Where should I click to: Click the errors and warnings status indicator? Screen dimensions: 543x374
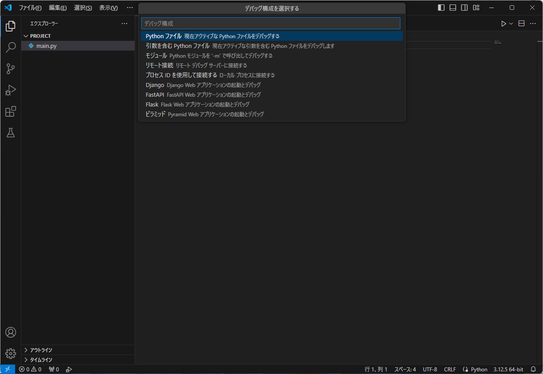[30, 369]
